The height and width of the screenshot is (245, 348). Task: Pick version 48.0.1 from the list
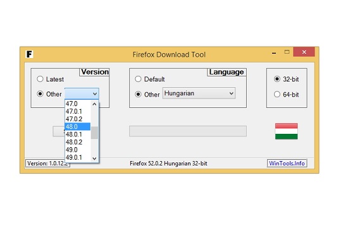click(78, 134)
